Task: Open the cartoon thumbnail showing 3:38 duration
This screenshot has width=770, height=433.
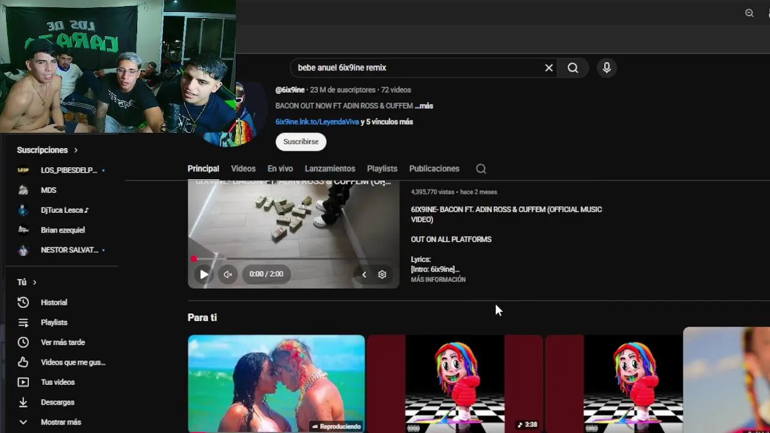Action: pos(455,384)
